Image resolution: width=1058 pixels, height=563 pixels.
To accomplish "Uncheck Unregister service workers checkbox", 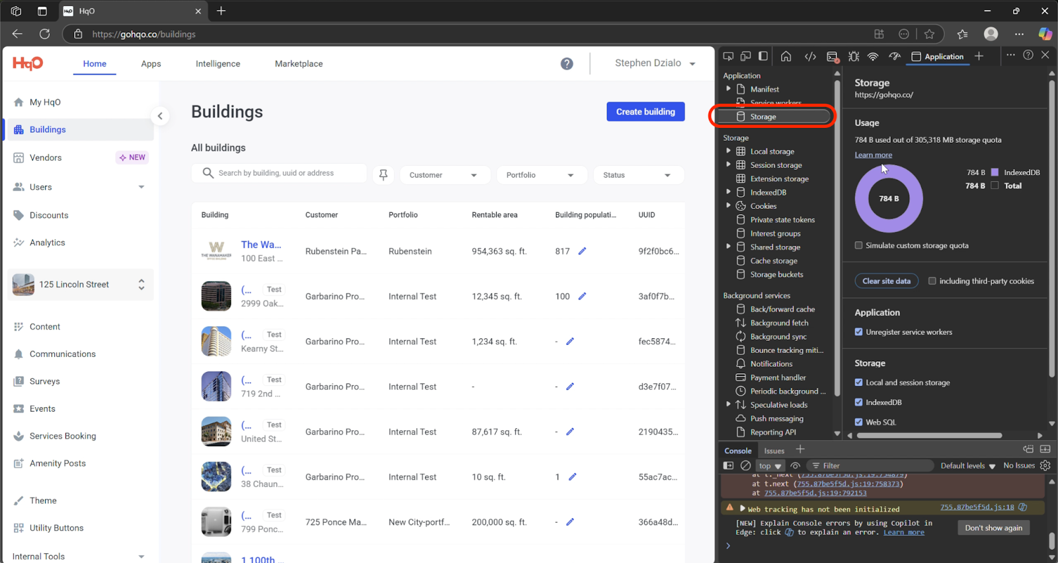I will tap(858, 332).
